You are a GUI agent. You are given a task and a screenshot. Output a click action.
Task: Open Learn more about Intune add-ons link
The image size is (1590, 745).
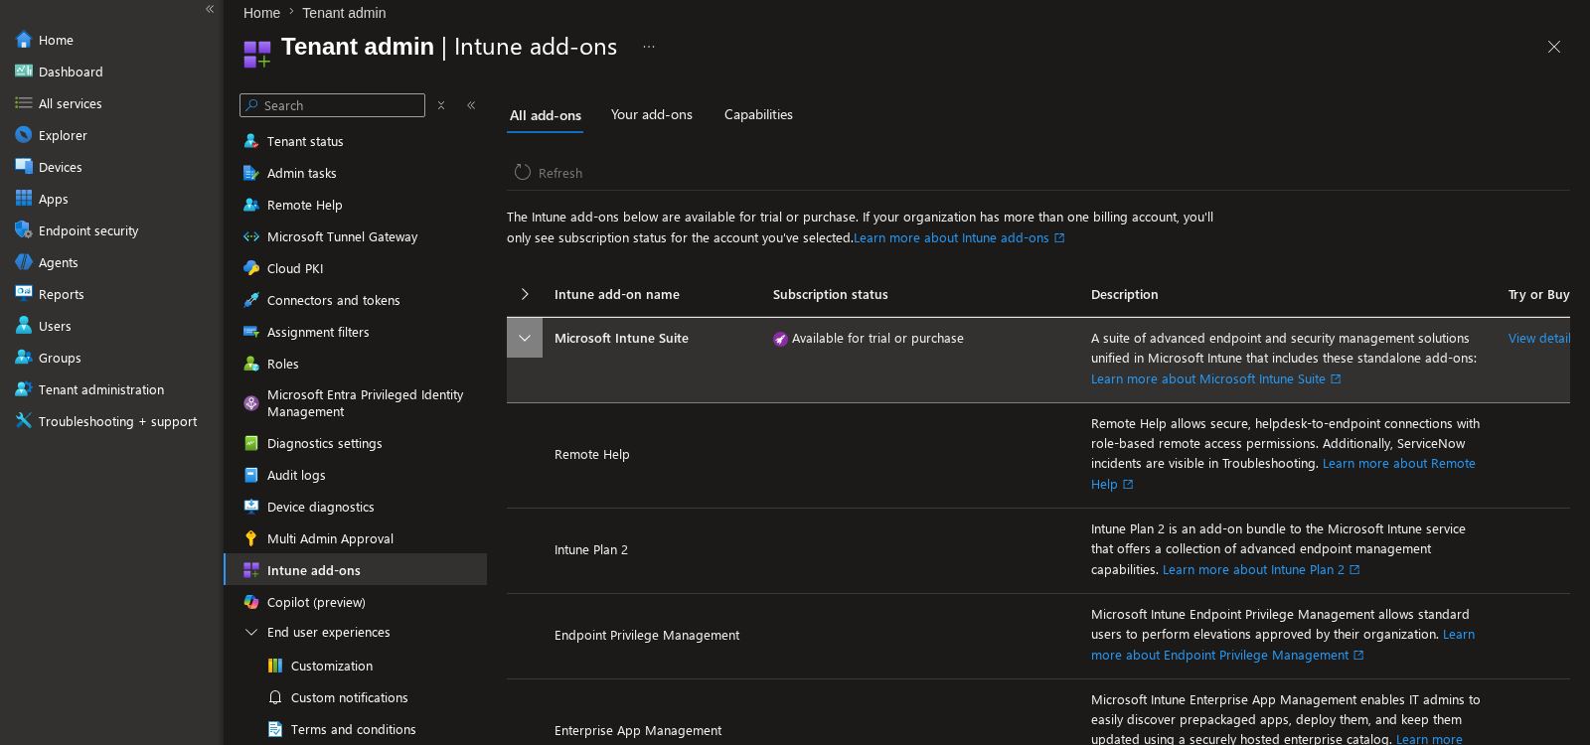(959, 238)
